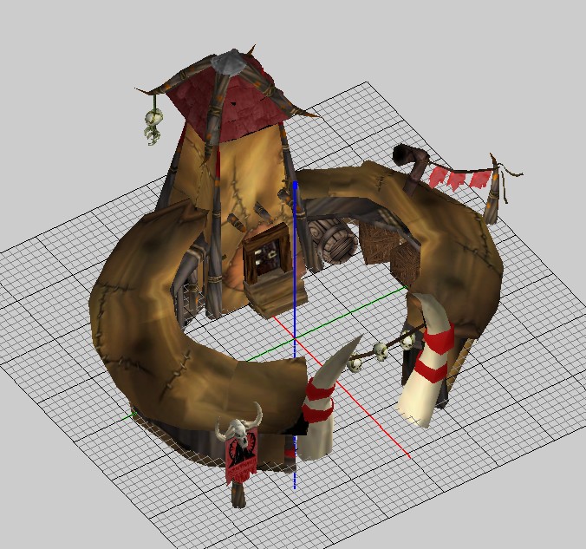Select the blue Z-axis handle square
The height and width of the screenshot is (549, 586).
[296, 185]
